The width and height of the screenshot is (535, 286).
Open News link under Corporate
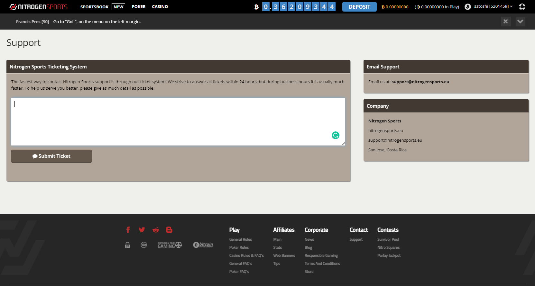pos(309,239)
